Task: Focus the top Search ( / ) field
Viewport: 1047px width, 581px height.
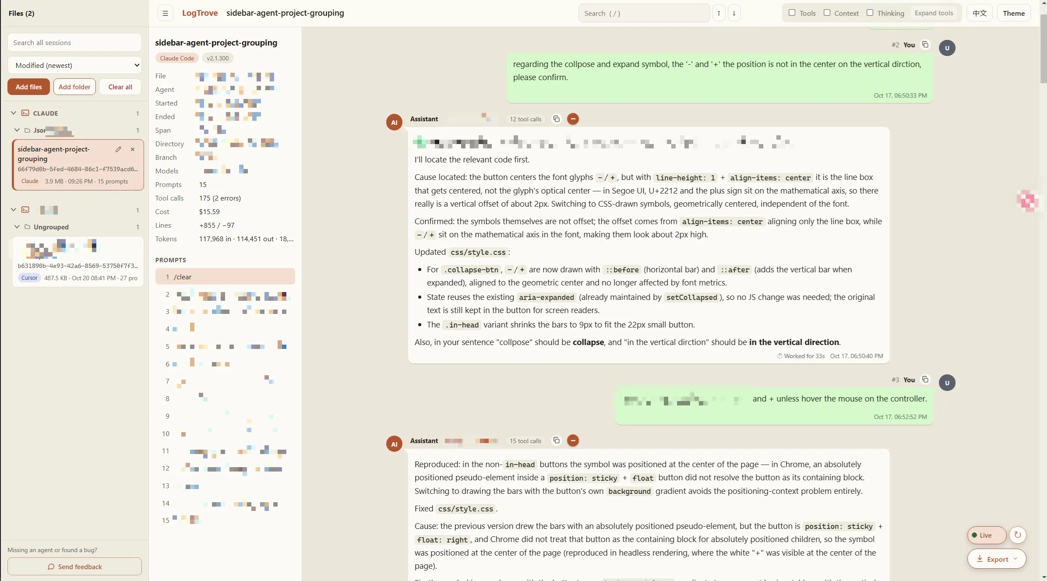Action: 644,13
